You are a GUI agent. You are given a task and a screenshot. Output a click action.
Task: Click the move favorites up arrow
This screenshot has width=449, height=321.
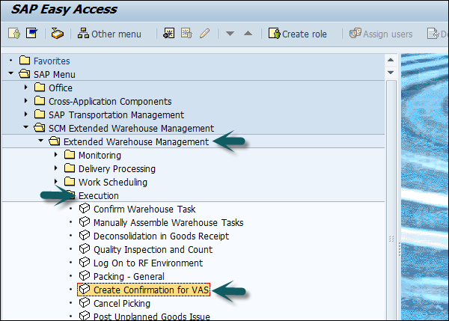click(248, 34)
